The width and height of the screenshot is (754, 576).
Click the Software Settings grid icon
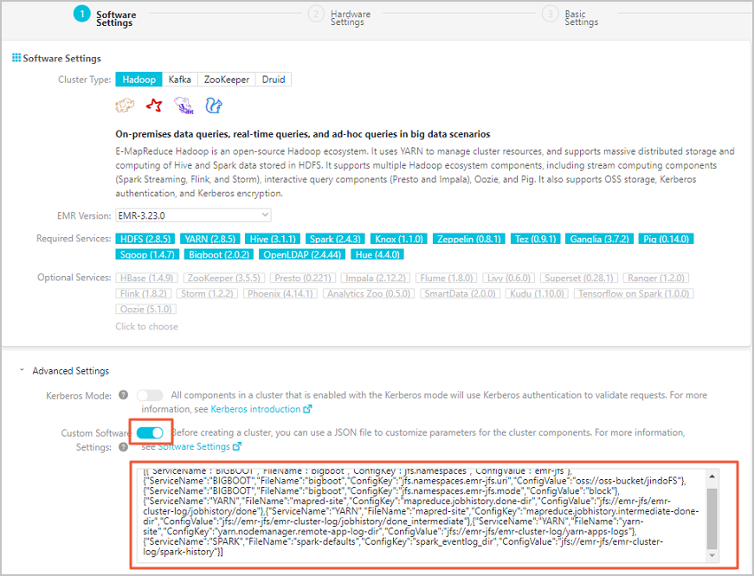16,58
